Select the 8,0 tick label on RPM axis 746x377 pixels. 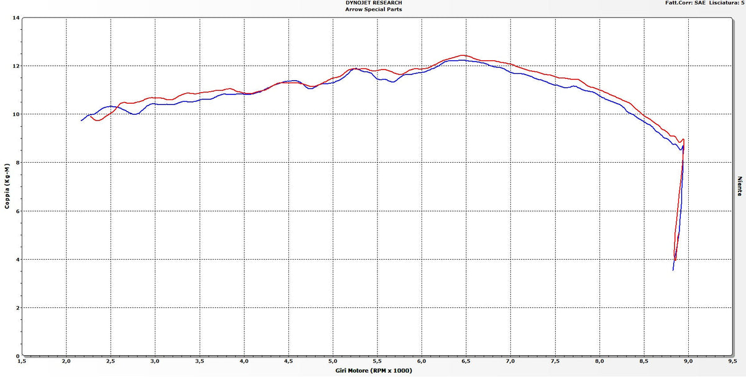pos(599,361)
